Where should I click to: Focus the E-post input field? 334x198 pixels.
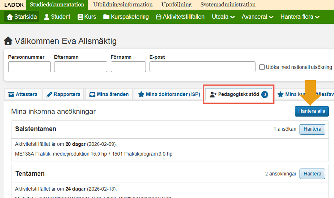pyautogui.click(x=202, y=67)
